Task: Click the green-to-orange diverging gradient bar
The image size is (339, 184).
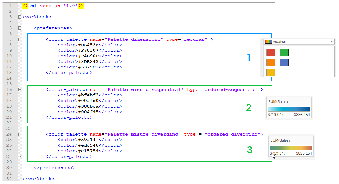Action: 291,148
